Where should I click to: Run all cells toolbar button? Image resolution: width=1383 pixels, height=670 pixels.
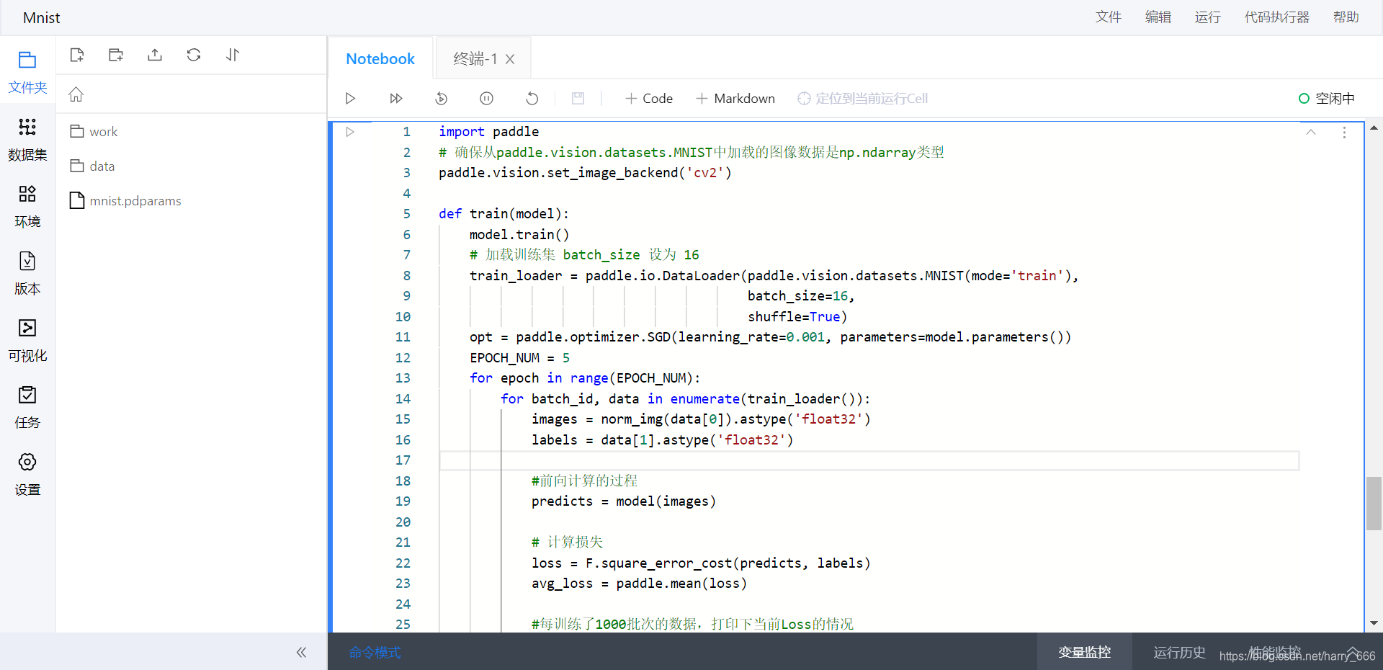pos(396,99)
